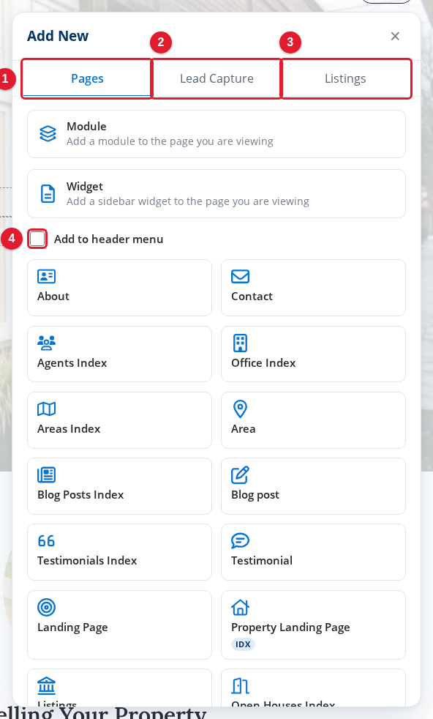Create a Blog Posts Index page
This screenshot has height=719, width=433.
pyautogui.click(x=120, y=486)
